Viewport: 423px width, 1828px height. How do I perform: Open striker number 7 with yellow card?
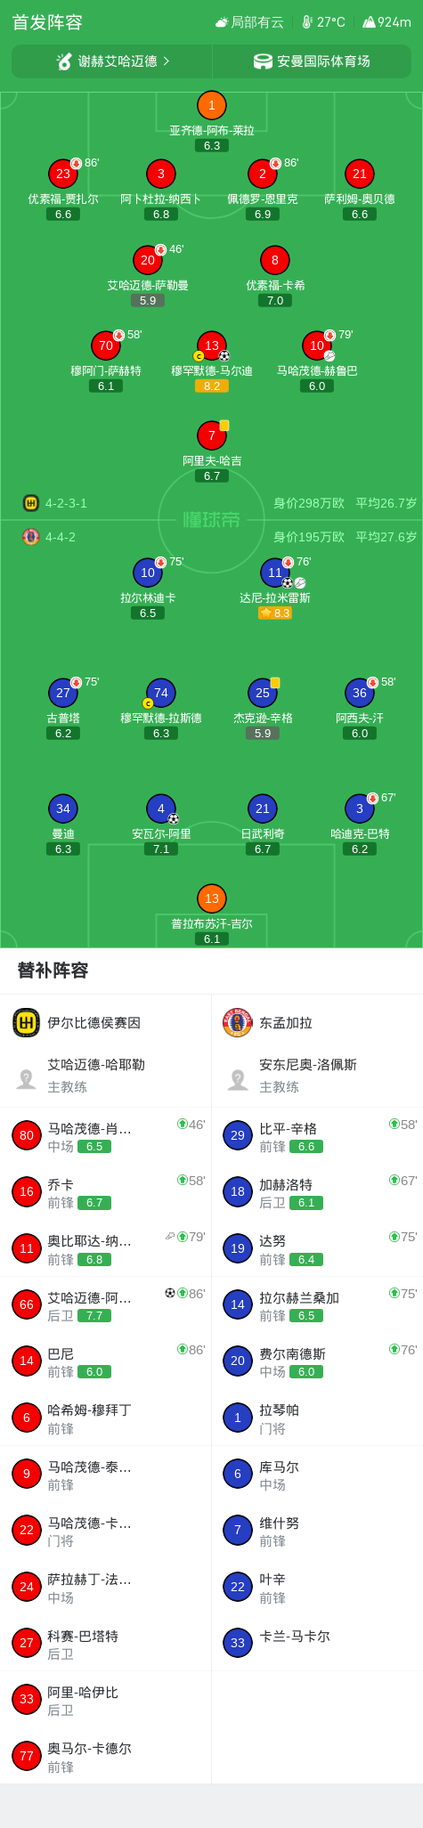click(x=211, y=435)
